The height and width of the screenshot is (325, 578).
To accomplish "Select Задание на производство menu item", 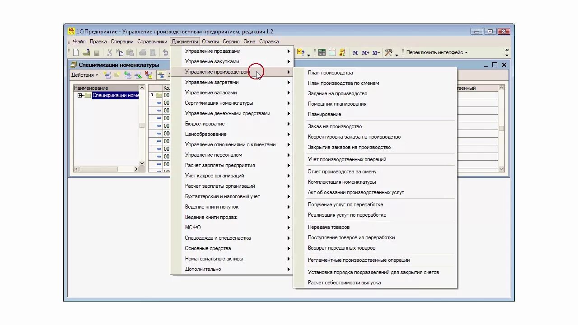I will pos(375,93).
